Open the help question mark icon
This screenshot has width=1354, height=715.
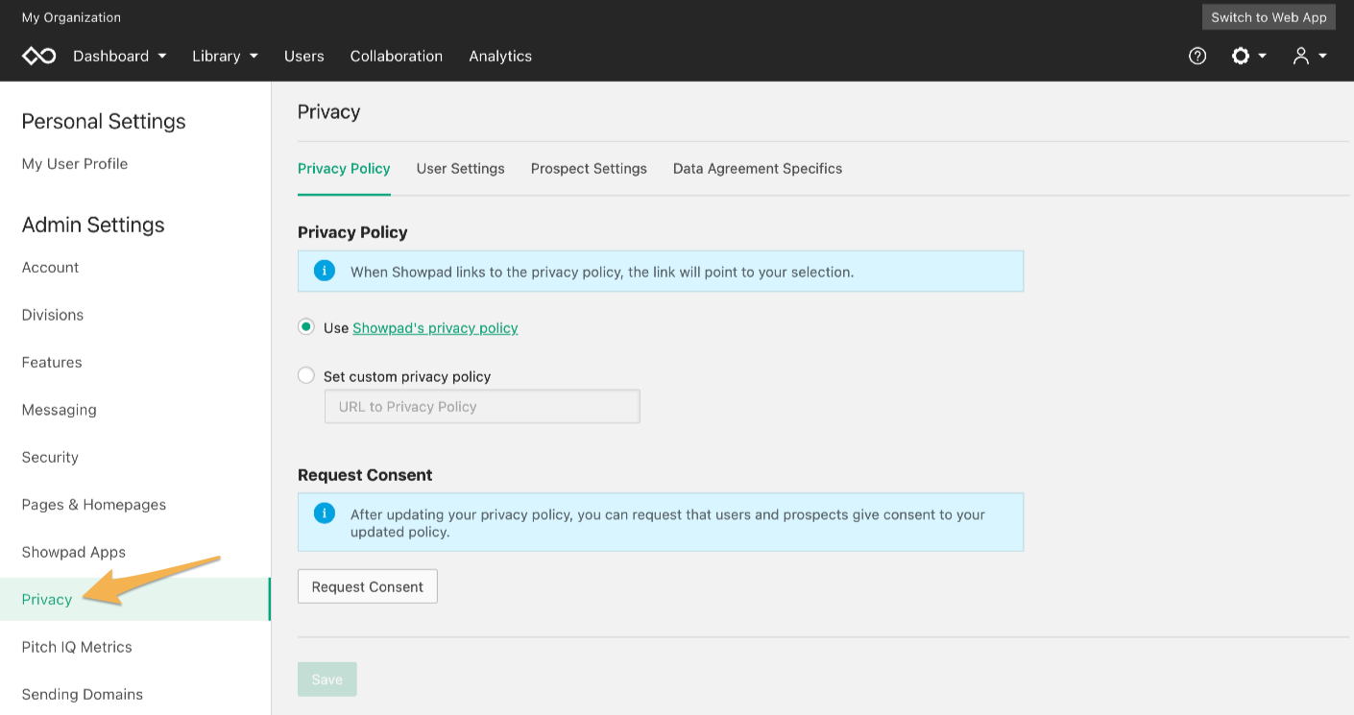(x=1197, y=56)
